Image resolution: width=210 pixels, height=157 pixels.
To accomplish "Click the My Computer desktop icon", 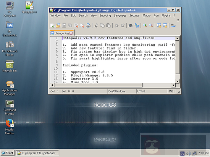I will pos(10,9).
